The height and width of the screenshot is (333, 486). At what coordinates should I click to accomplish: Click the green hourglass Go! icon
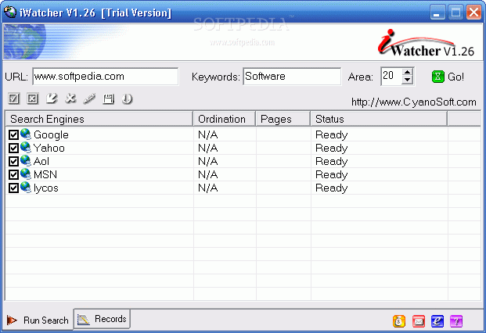[x=438, y=76]
